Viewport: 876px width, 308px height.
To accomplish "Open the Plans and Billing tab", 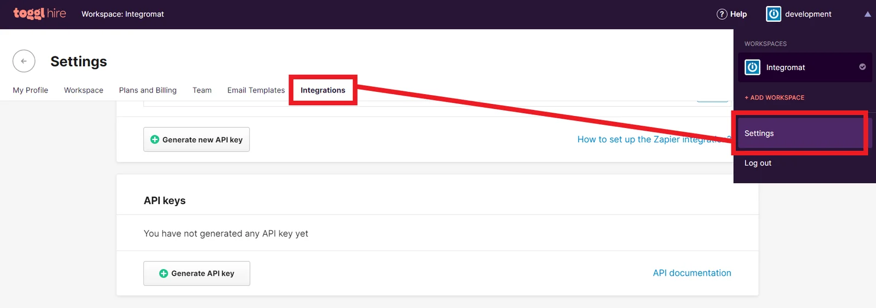I will 148,90.
